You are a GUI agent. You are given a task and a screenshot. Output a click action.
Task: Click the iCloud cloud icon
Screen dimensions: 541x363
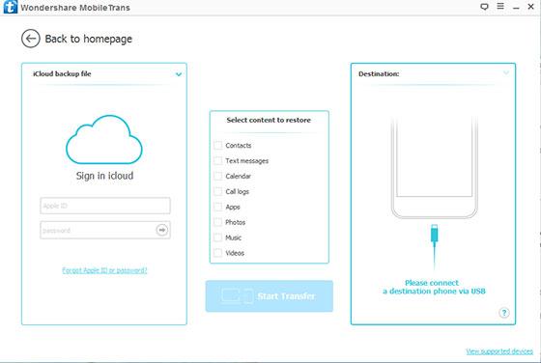coord(104,140)
